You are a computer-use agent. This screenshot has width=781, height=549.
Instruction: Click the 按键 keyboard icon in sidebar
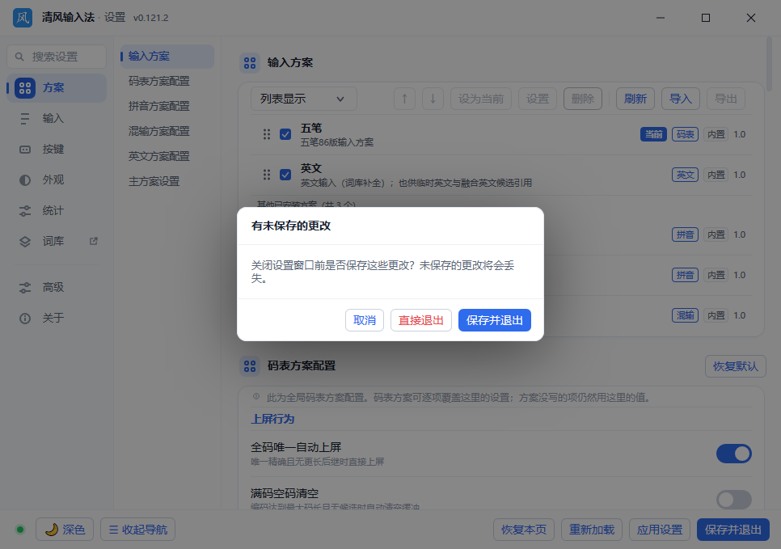coord(25,150)
